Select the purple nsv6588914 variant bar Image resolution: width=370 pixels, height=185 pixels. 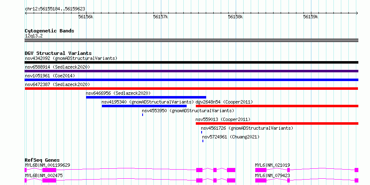(191, 71)
